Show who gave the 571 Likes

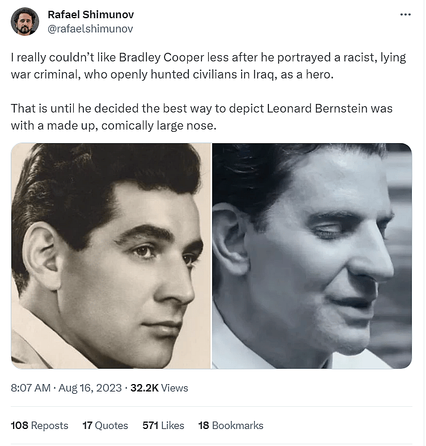[163, 425]
